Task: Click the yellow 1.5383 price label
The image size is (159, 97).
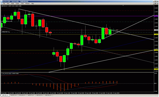Action: [156, 34]
